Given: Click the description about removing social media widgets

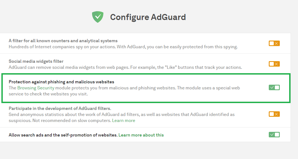Looking at the screenshot, I should (125, 67).
